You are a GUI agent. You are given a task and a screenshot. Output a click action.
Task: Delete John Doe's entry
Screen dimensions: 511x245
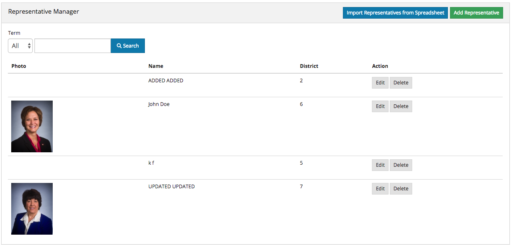pos(401,106)
